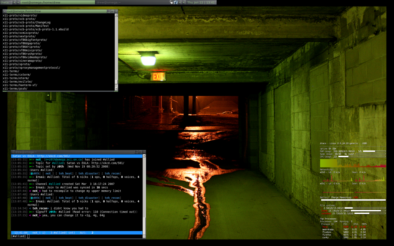Click 'Channel #allied created' line
Viewport: 394px width, 246px height.
(63, 184)
